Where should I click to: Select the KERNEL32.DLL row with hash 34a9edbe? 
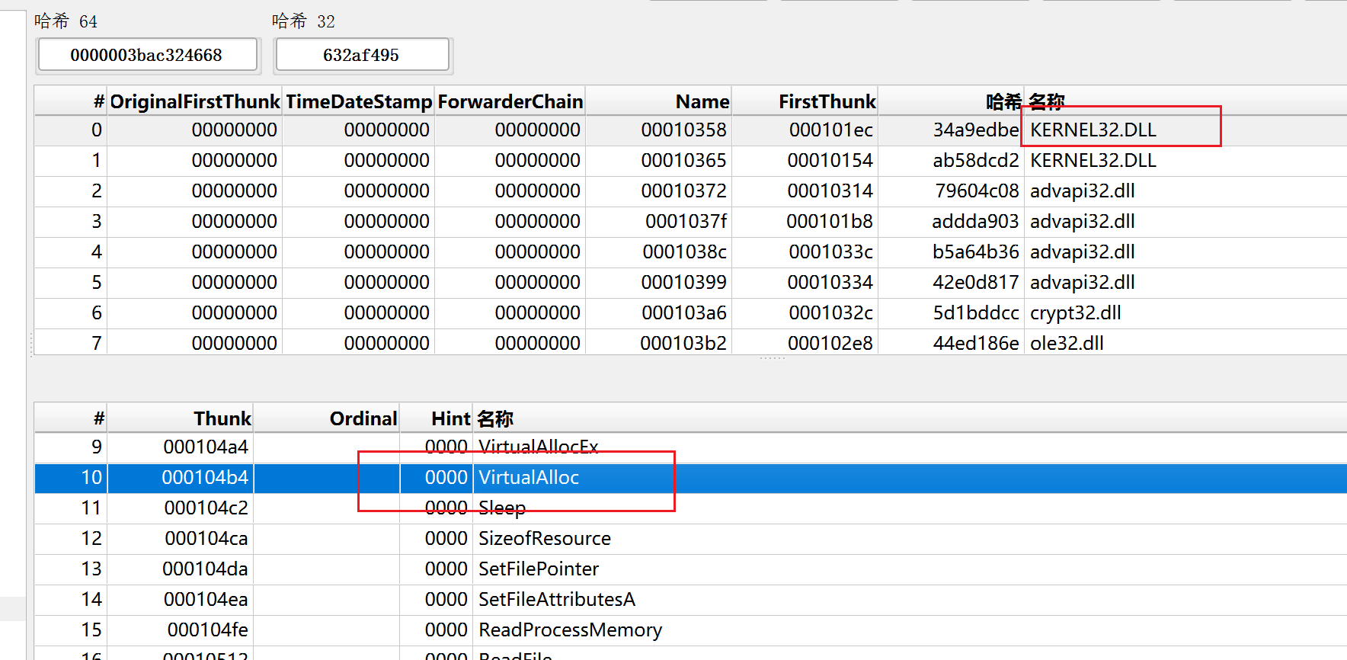tap(1093, 130)
